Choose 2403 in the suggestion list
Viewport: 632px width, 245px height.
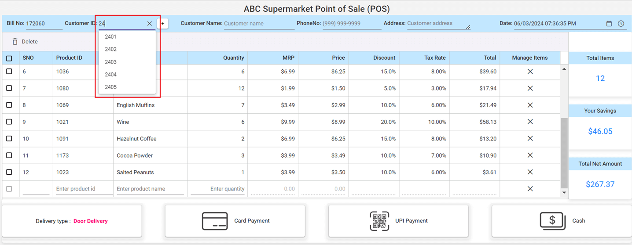tap(111, 62)
